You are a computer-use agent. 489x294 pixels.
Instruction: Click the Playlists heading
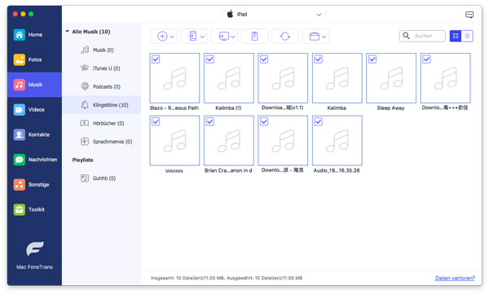82,160
